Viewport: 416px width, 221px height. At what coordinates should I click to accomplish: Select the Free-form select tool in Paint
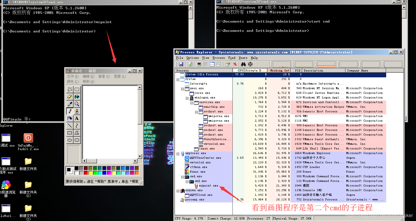pyautogui.click(x=69, y=89)
